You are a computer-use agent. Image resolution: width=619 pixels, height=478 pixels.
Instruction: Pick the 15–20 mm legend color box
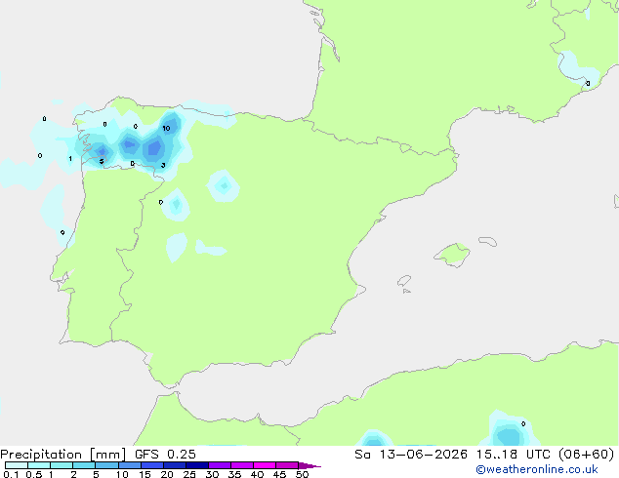(x=151, y=465)
